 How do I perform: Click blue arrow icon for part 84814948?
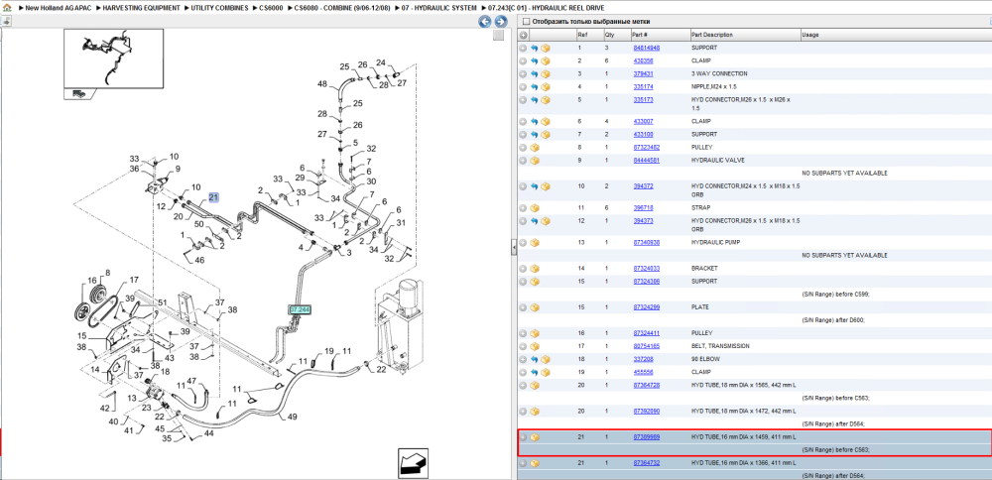(534, 48)
